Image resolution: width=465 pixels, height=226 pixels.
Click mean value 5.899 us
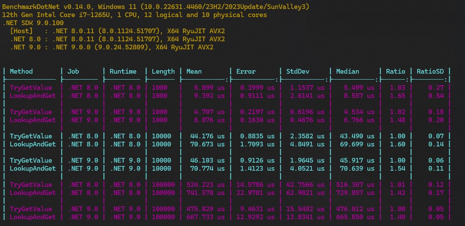click(x=209, y=88)
